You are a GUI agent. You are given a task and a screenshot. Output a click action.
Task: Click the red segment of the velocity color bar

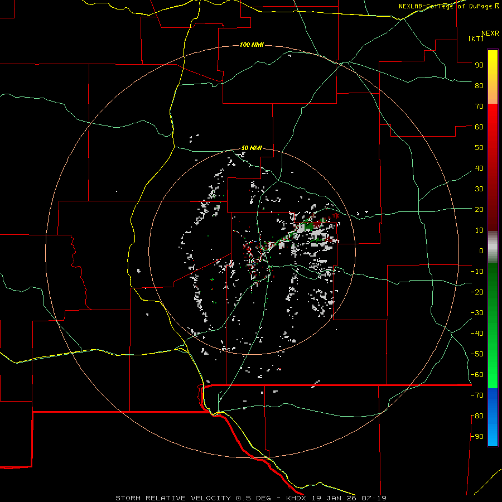[x=493, y=167]
